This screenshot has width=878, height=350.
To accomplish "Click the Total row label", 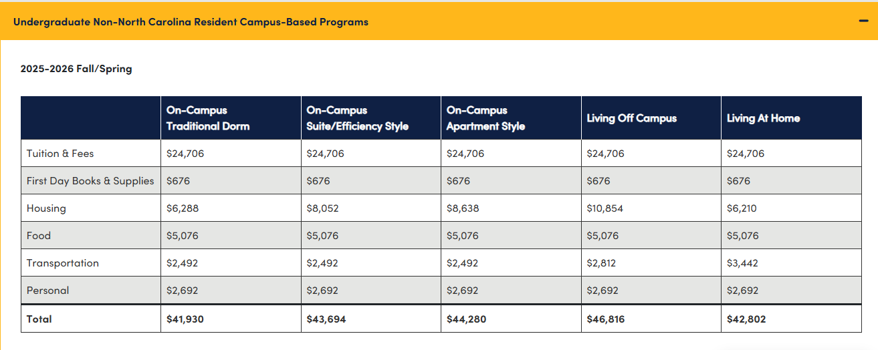I will tap(39, 319).
